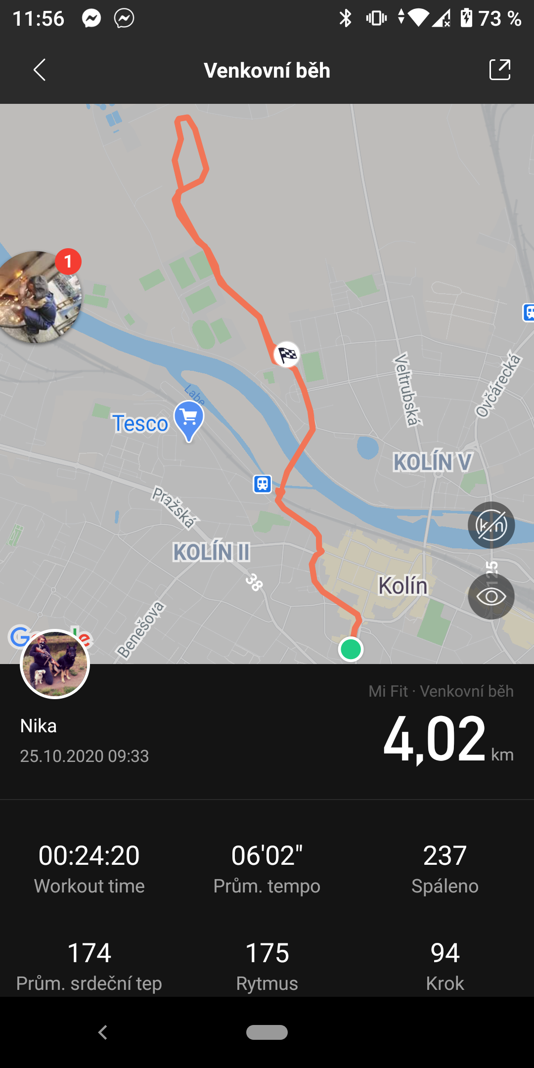Select the Prům. tempo 06'02" stat

[x=267, y=869]
